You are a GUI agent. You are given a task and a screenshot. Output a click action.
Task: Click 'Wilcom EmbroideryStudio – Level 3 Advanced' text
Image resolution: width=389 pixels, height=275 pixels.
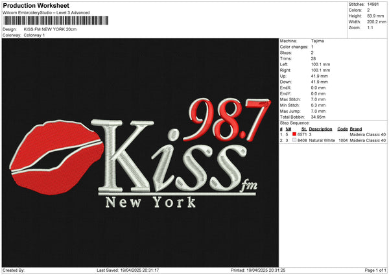point(46,13)
